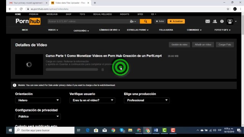Viewport: 244px width, 137px height.
Task: Click the Subir upload button
Action: [160, 21]
